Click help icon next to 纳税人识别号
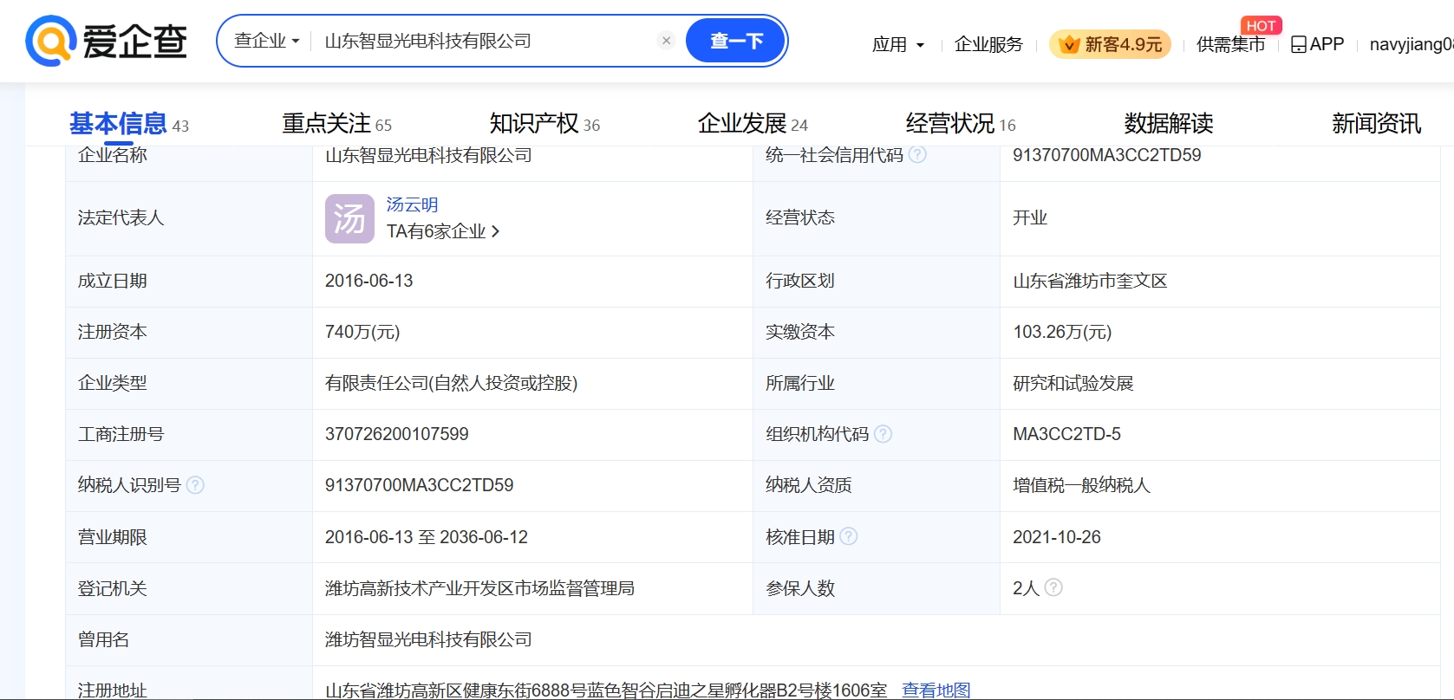 195,485
